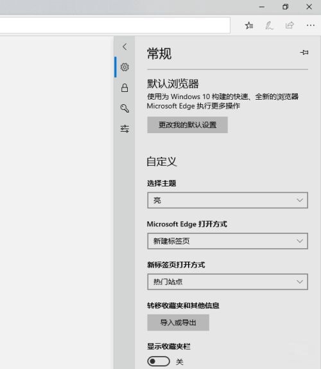Pin the settings pane with the pushpin icon
The width and height of the screenshot is (321, 369).
click(x=304, y=52)
